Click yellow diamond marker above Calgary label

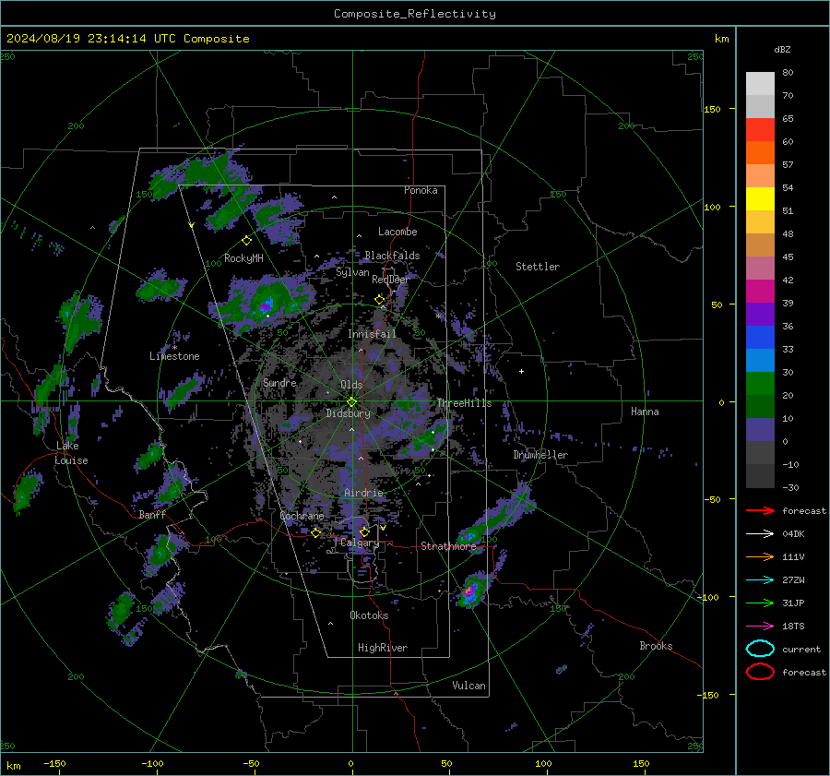(364, 531)
